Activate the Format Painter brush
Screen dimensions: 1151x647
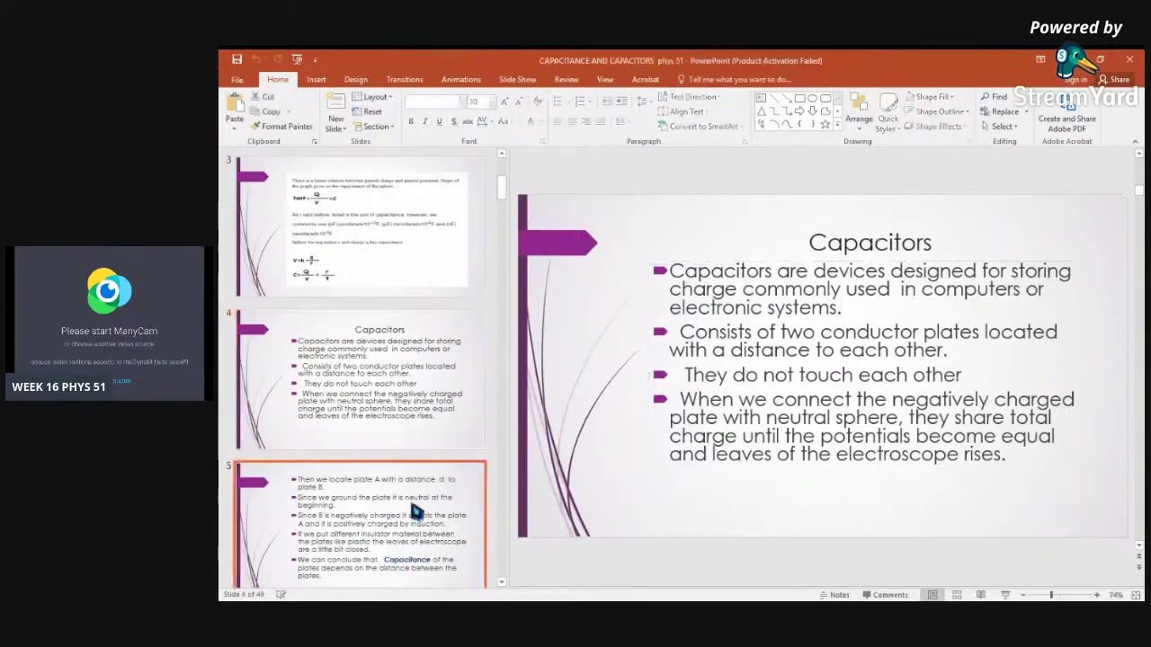click(281, 126)
